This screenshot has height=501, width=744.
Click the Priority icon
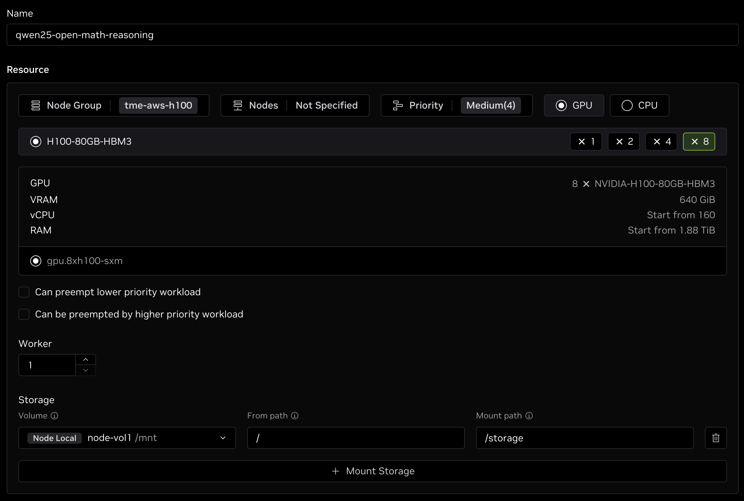[398, 105]
